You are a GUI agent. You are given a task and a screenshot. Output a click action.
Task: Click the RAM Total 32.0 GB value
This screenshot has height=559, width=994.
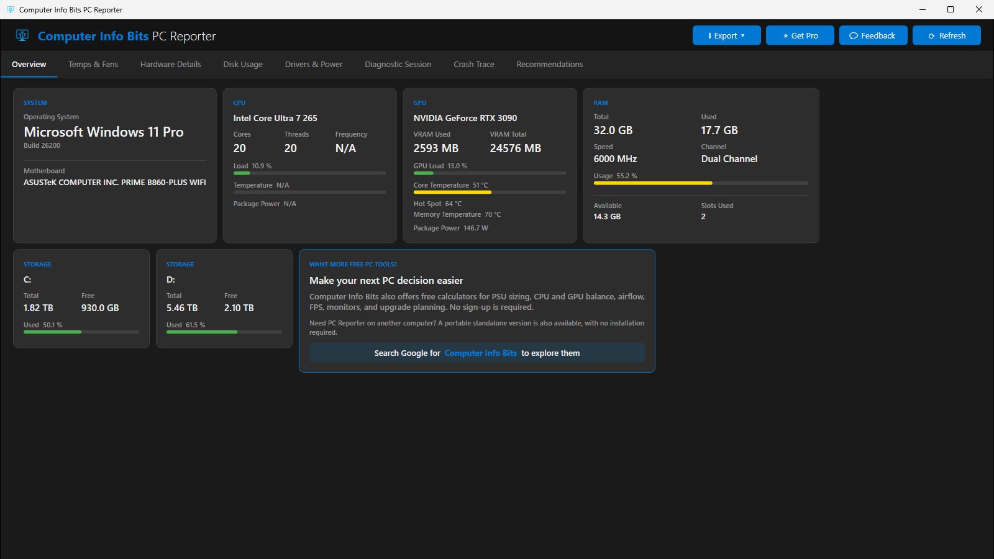tap(613, 130)
